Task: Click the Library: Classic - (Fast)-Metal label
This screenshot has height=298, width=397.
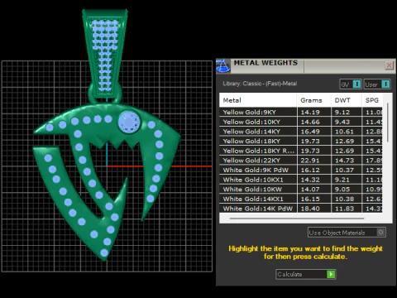Action: 260,84
